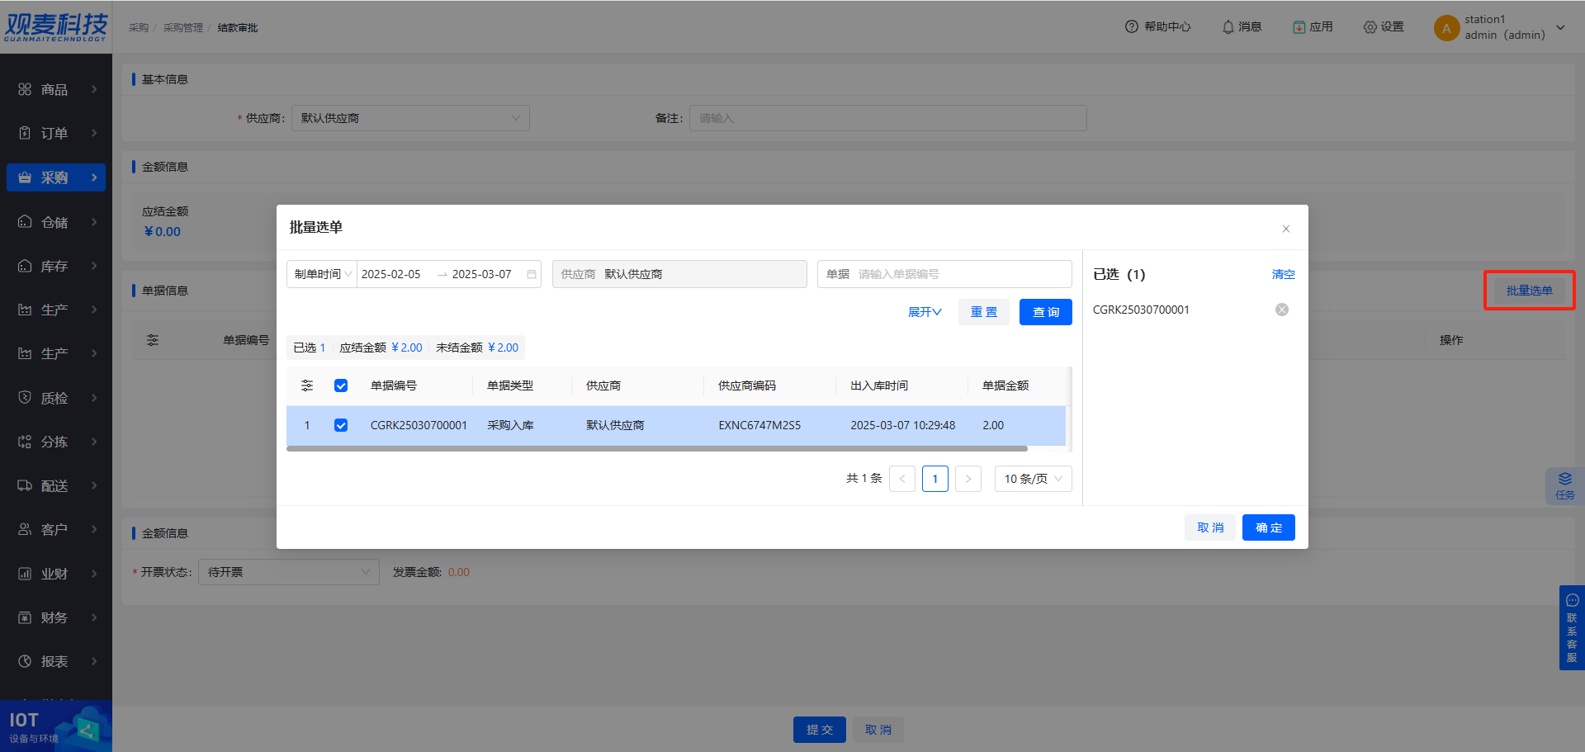Open the 采购 sidebar menu
Viewport: 1585px width, 752px height.
(x=56, y=177)
